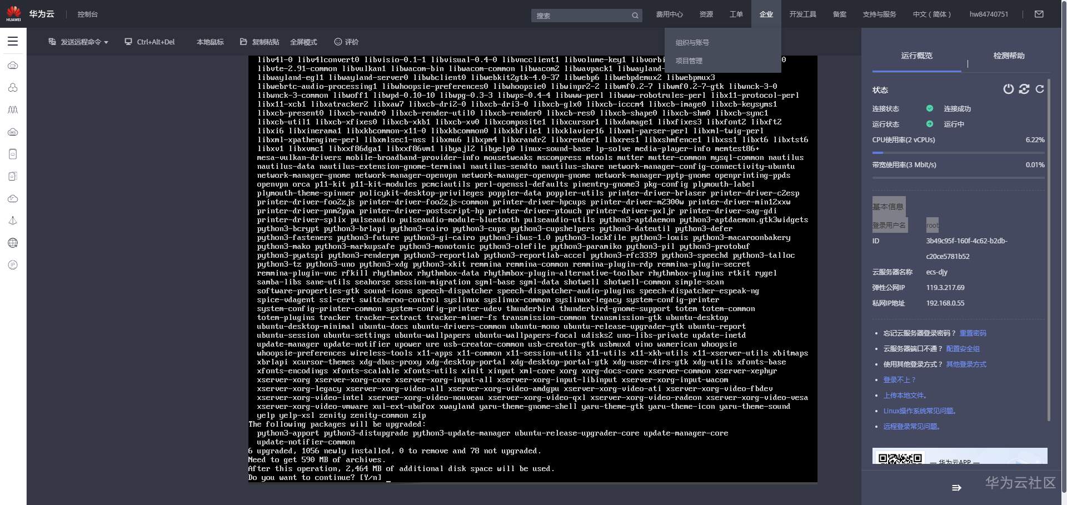Click the 配置安全组 link
The width and height of the screenshot is (1067, 505).
point(963,349)
